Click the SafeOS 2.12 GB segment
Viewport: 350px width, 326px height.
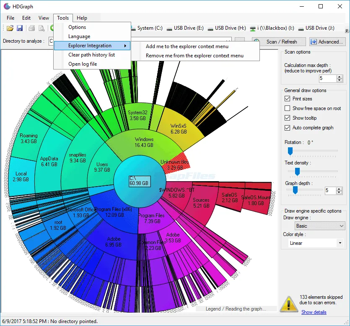229,198
